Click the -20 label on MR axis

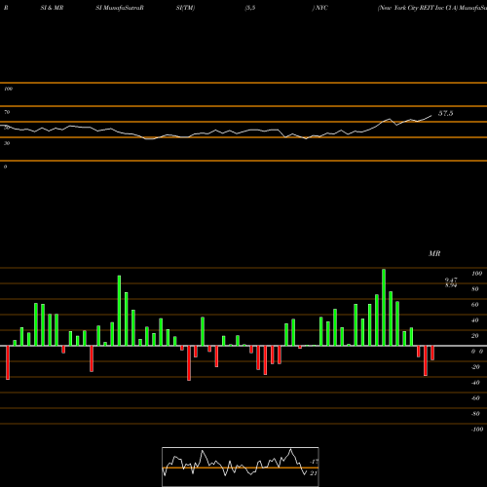pyautogui.click(x=475, y=367)
